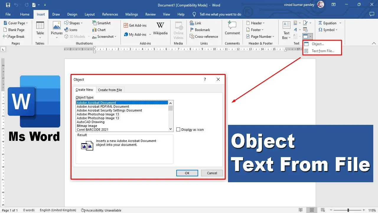Switch to Print Layout view
This screenshot has width=378, height=213.
click(x=312, y=210)
